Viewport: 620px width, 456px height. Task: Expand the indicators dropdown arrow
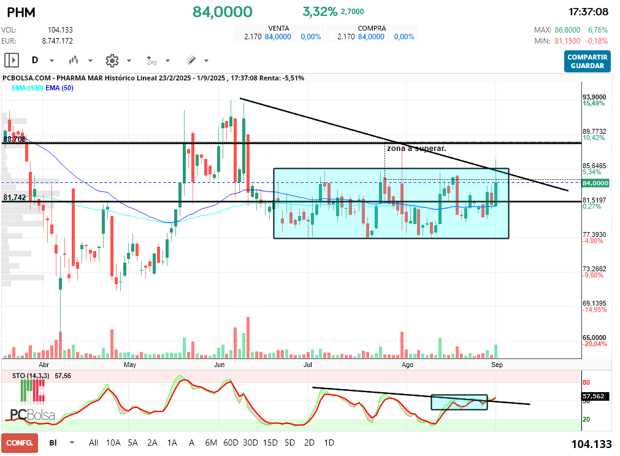167,61
